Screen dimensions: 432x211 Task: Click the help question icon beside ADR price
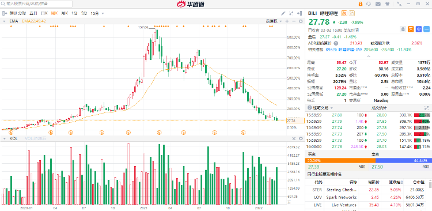[x=336, y=43]
